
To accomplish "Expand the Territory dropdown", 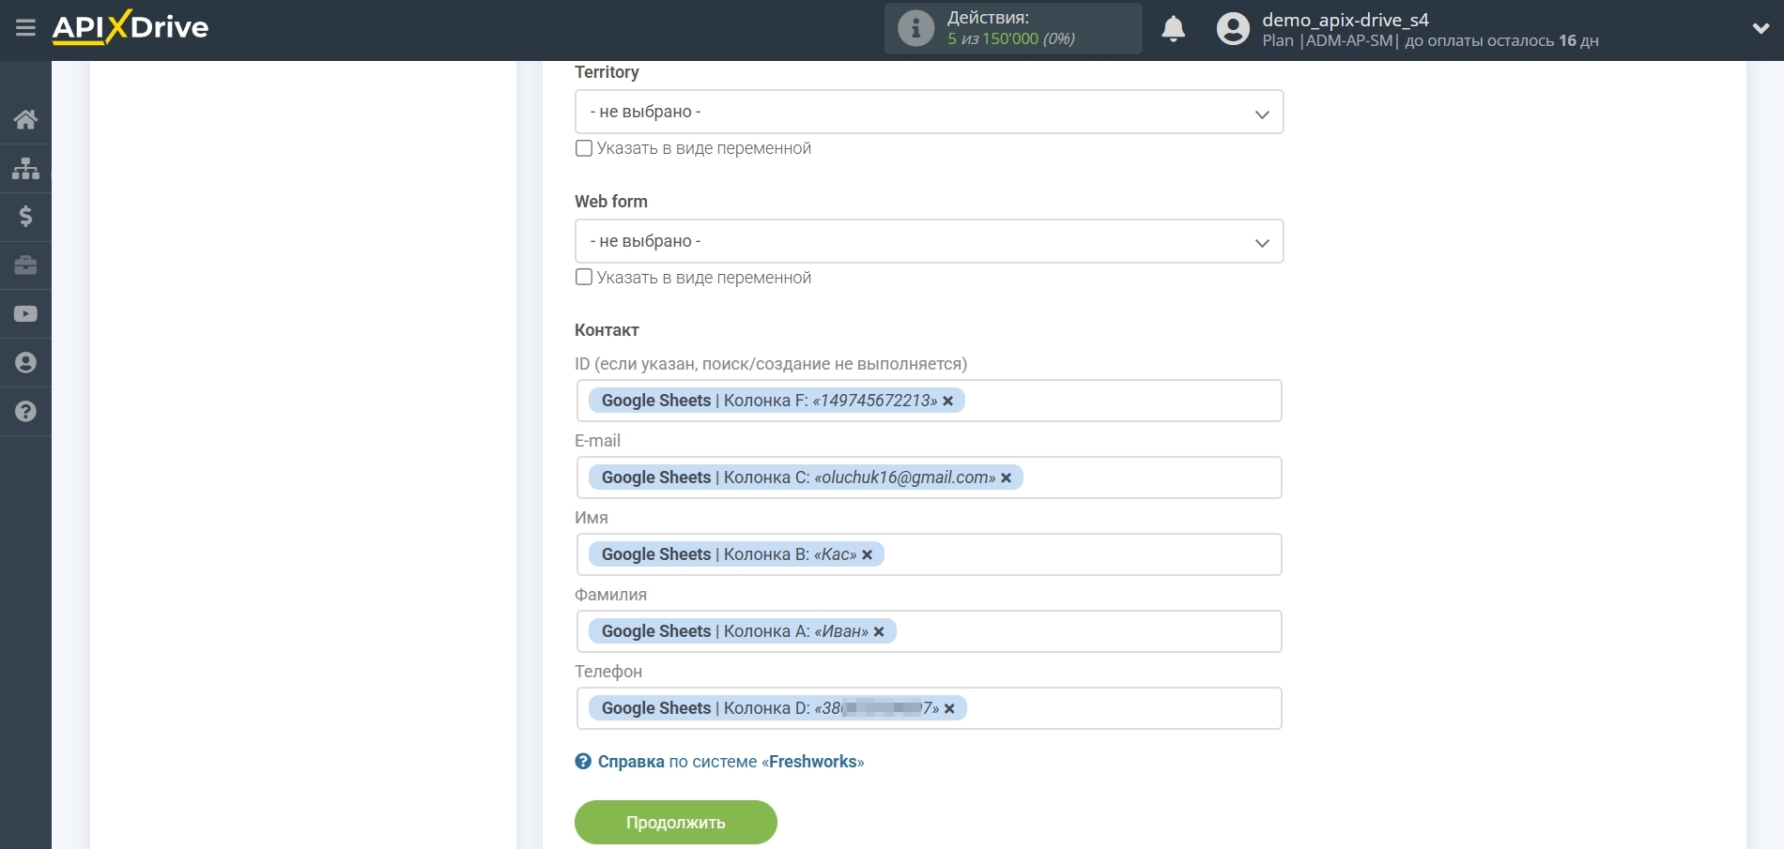I will pyautogui.click(x=928, y=113).
